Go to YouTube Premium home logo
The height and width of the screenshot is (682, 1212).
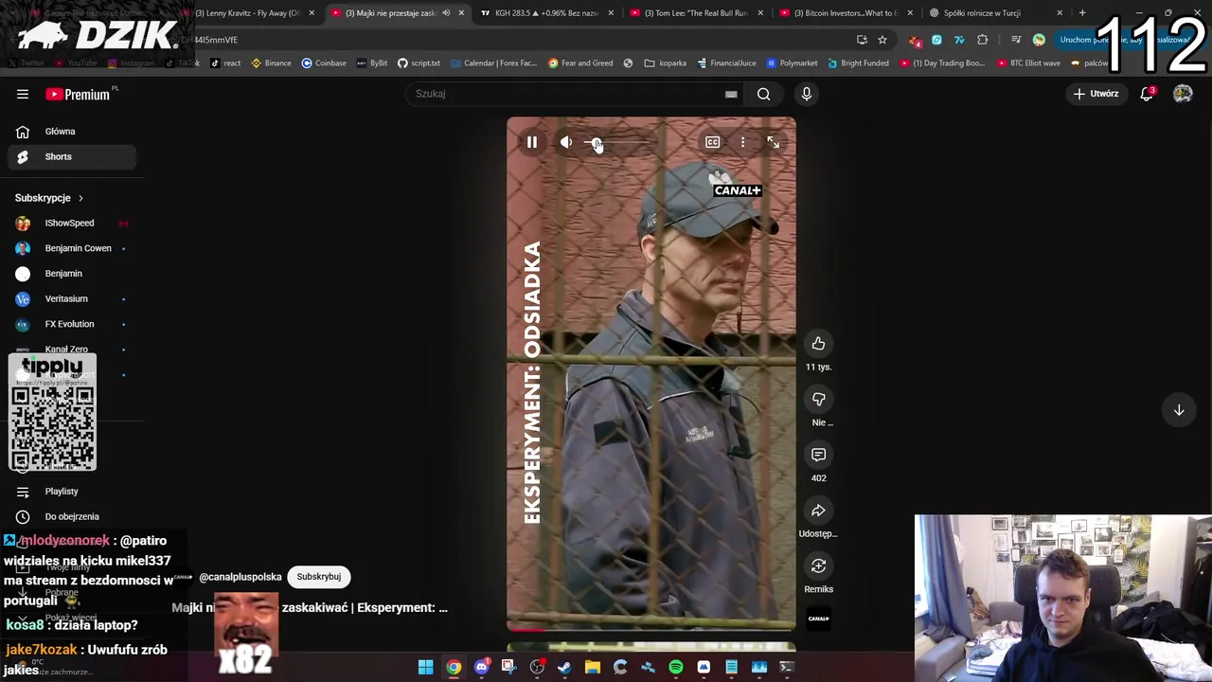pos(78,94)
